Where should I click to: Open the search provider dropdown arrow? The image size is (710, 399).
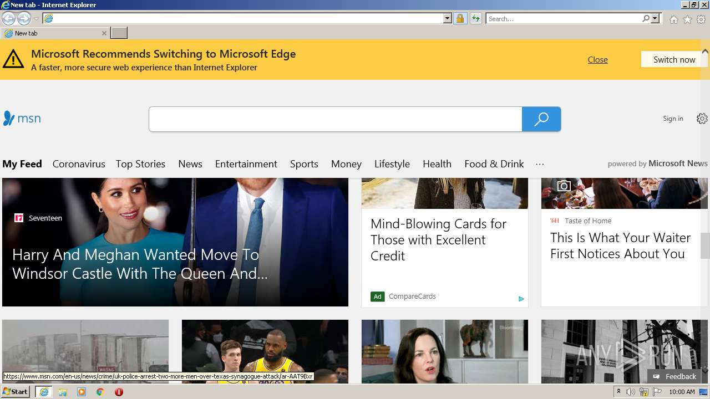click(x=655, y=18)
